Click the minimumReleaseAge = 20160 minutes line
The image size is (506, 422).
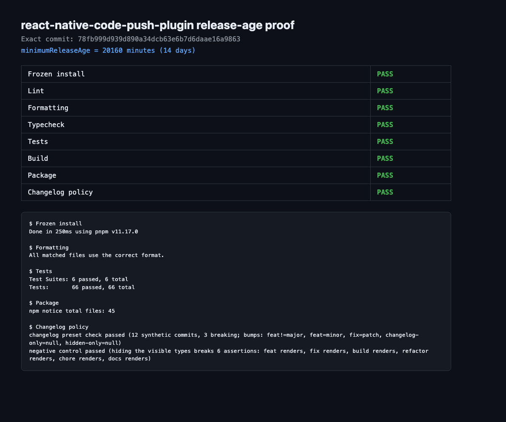(108, 51)
